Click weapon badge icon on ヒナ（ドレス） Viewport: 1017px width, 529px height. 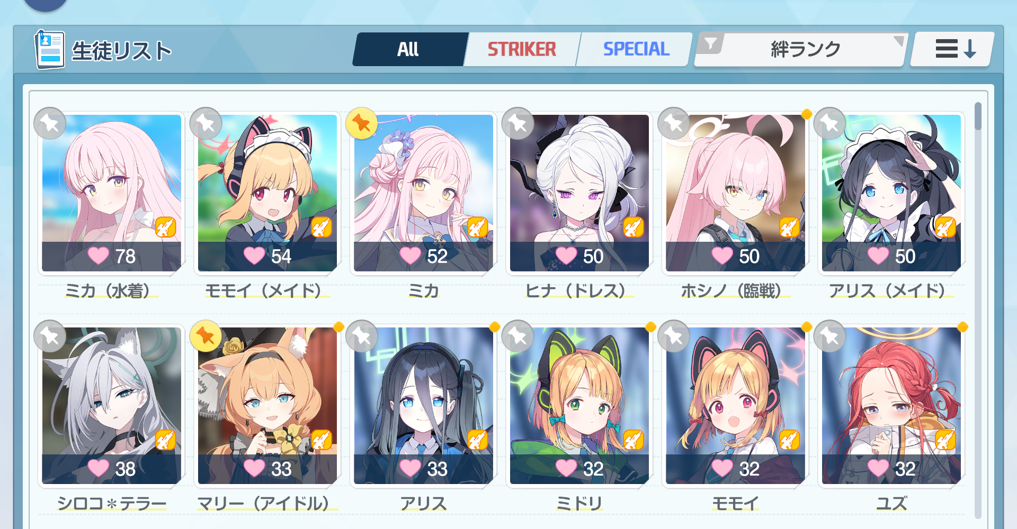point(634,227)
